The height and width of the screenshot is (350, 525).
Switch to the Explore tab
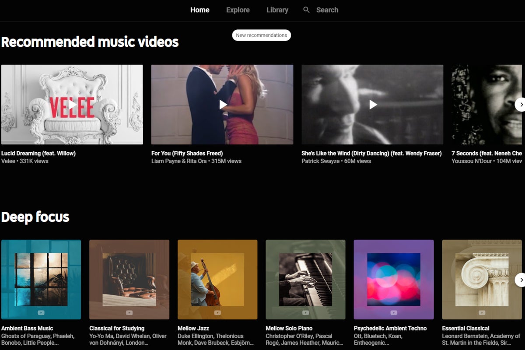coord(238,10)
